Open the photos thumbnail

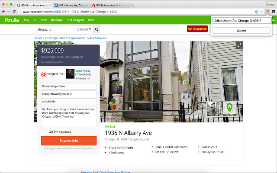tap(213, 109)
